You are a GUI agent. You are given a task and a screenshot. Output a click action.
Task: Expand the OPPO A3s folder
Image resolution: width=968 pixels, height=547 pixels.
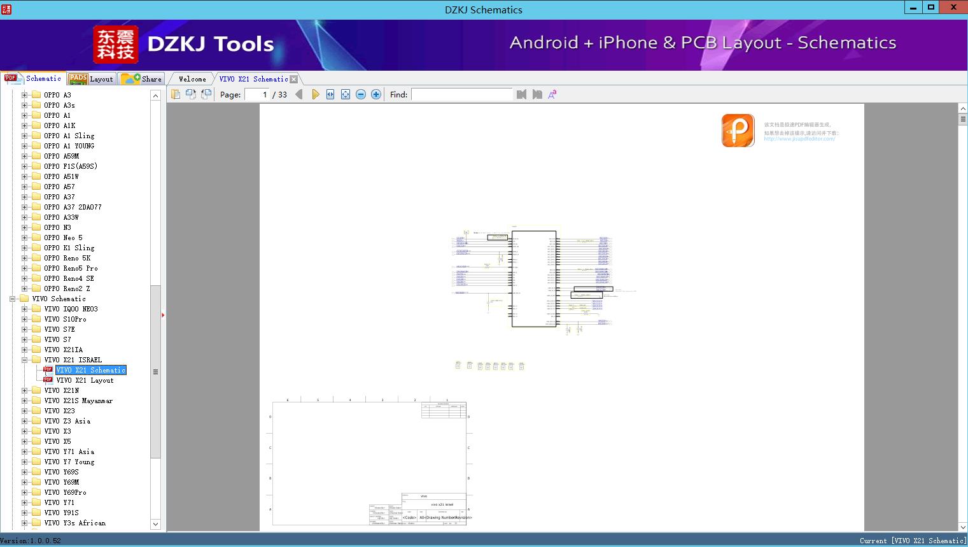25,105
